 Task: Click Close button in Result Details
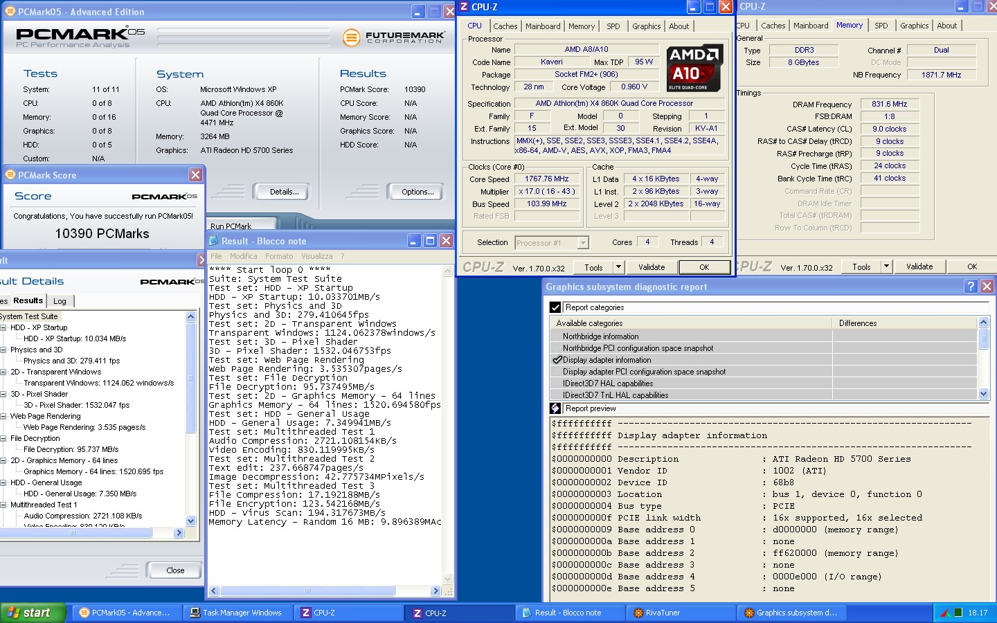coord(175,570)
